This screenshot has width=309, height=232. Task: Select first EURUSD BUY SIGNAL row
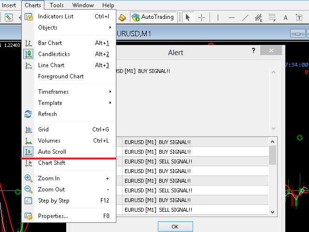point(192,142)
